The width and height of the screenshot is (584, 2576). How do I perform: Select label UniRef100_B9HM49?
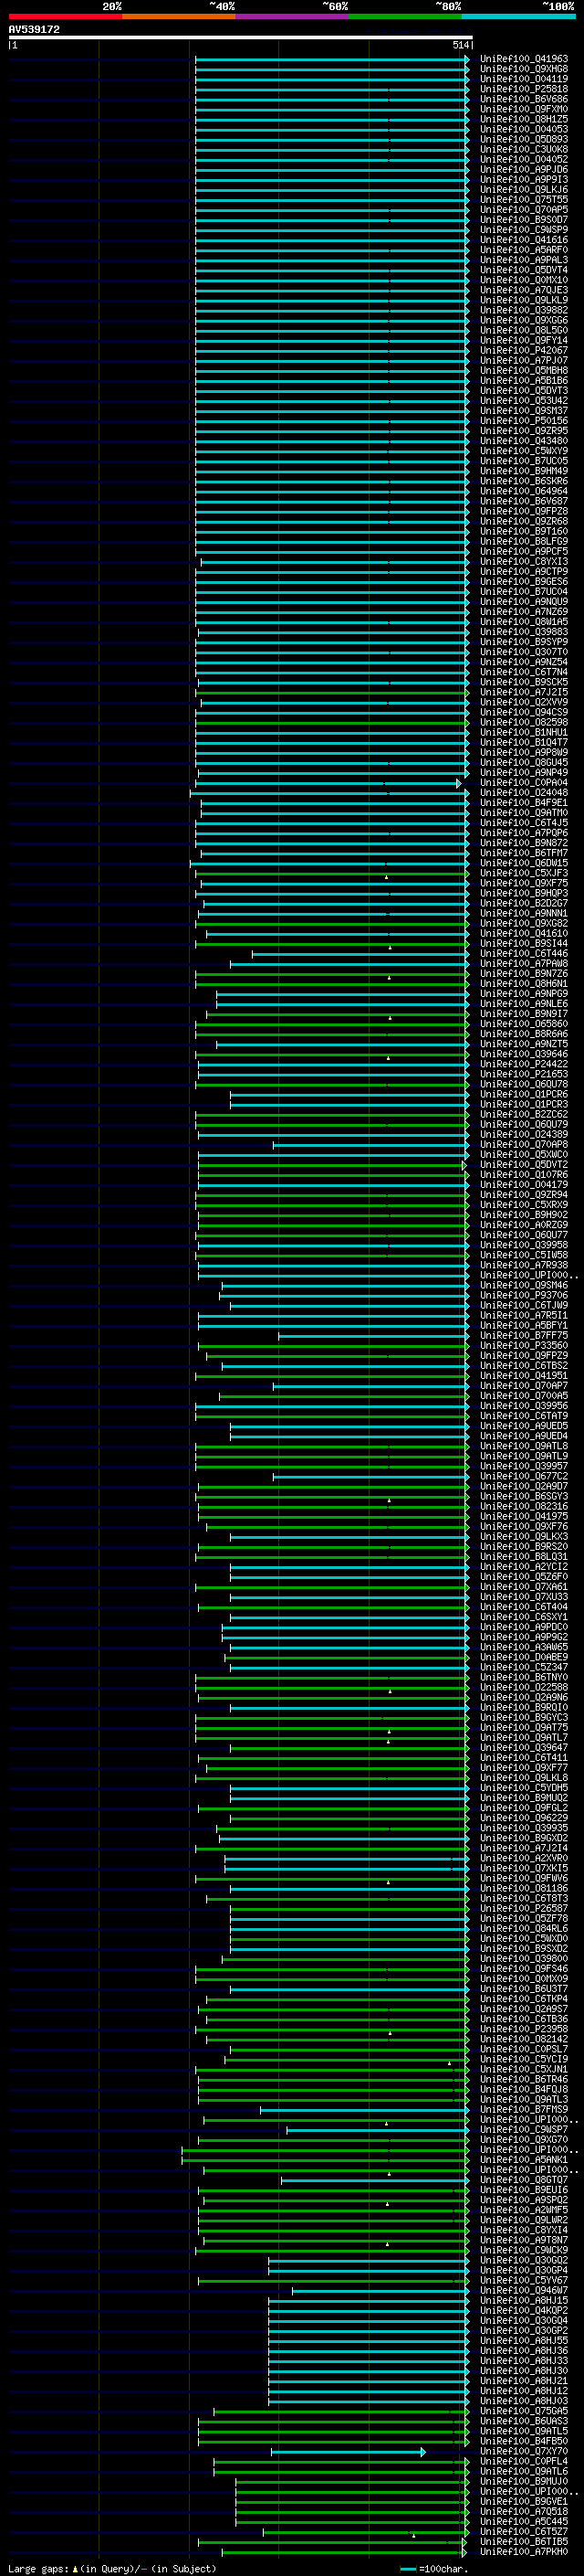[523, 471]
